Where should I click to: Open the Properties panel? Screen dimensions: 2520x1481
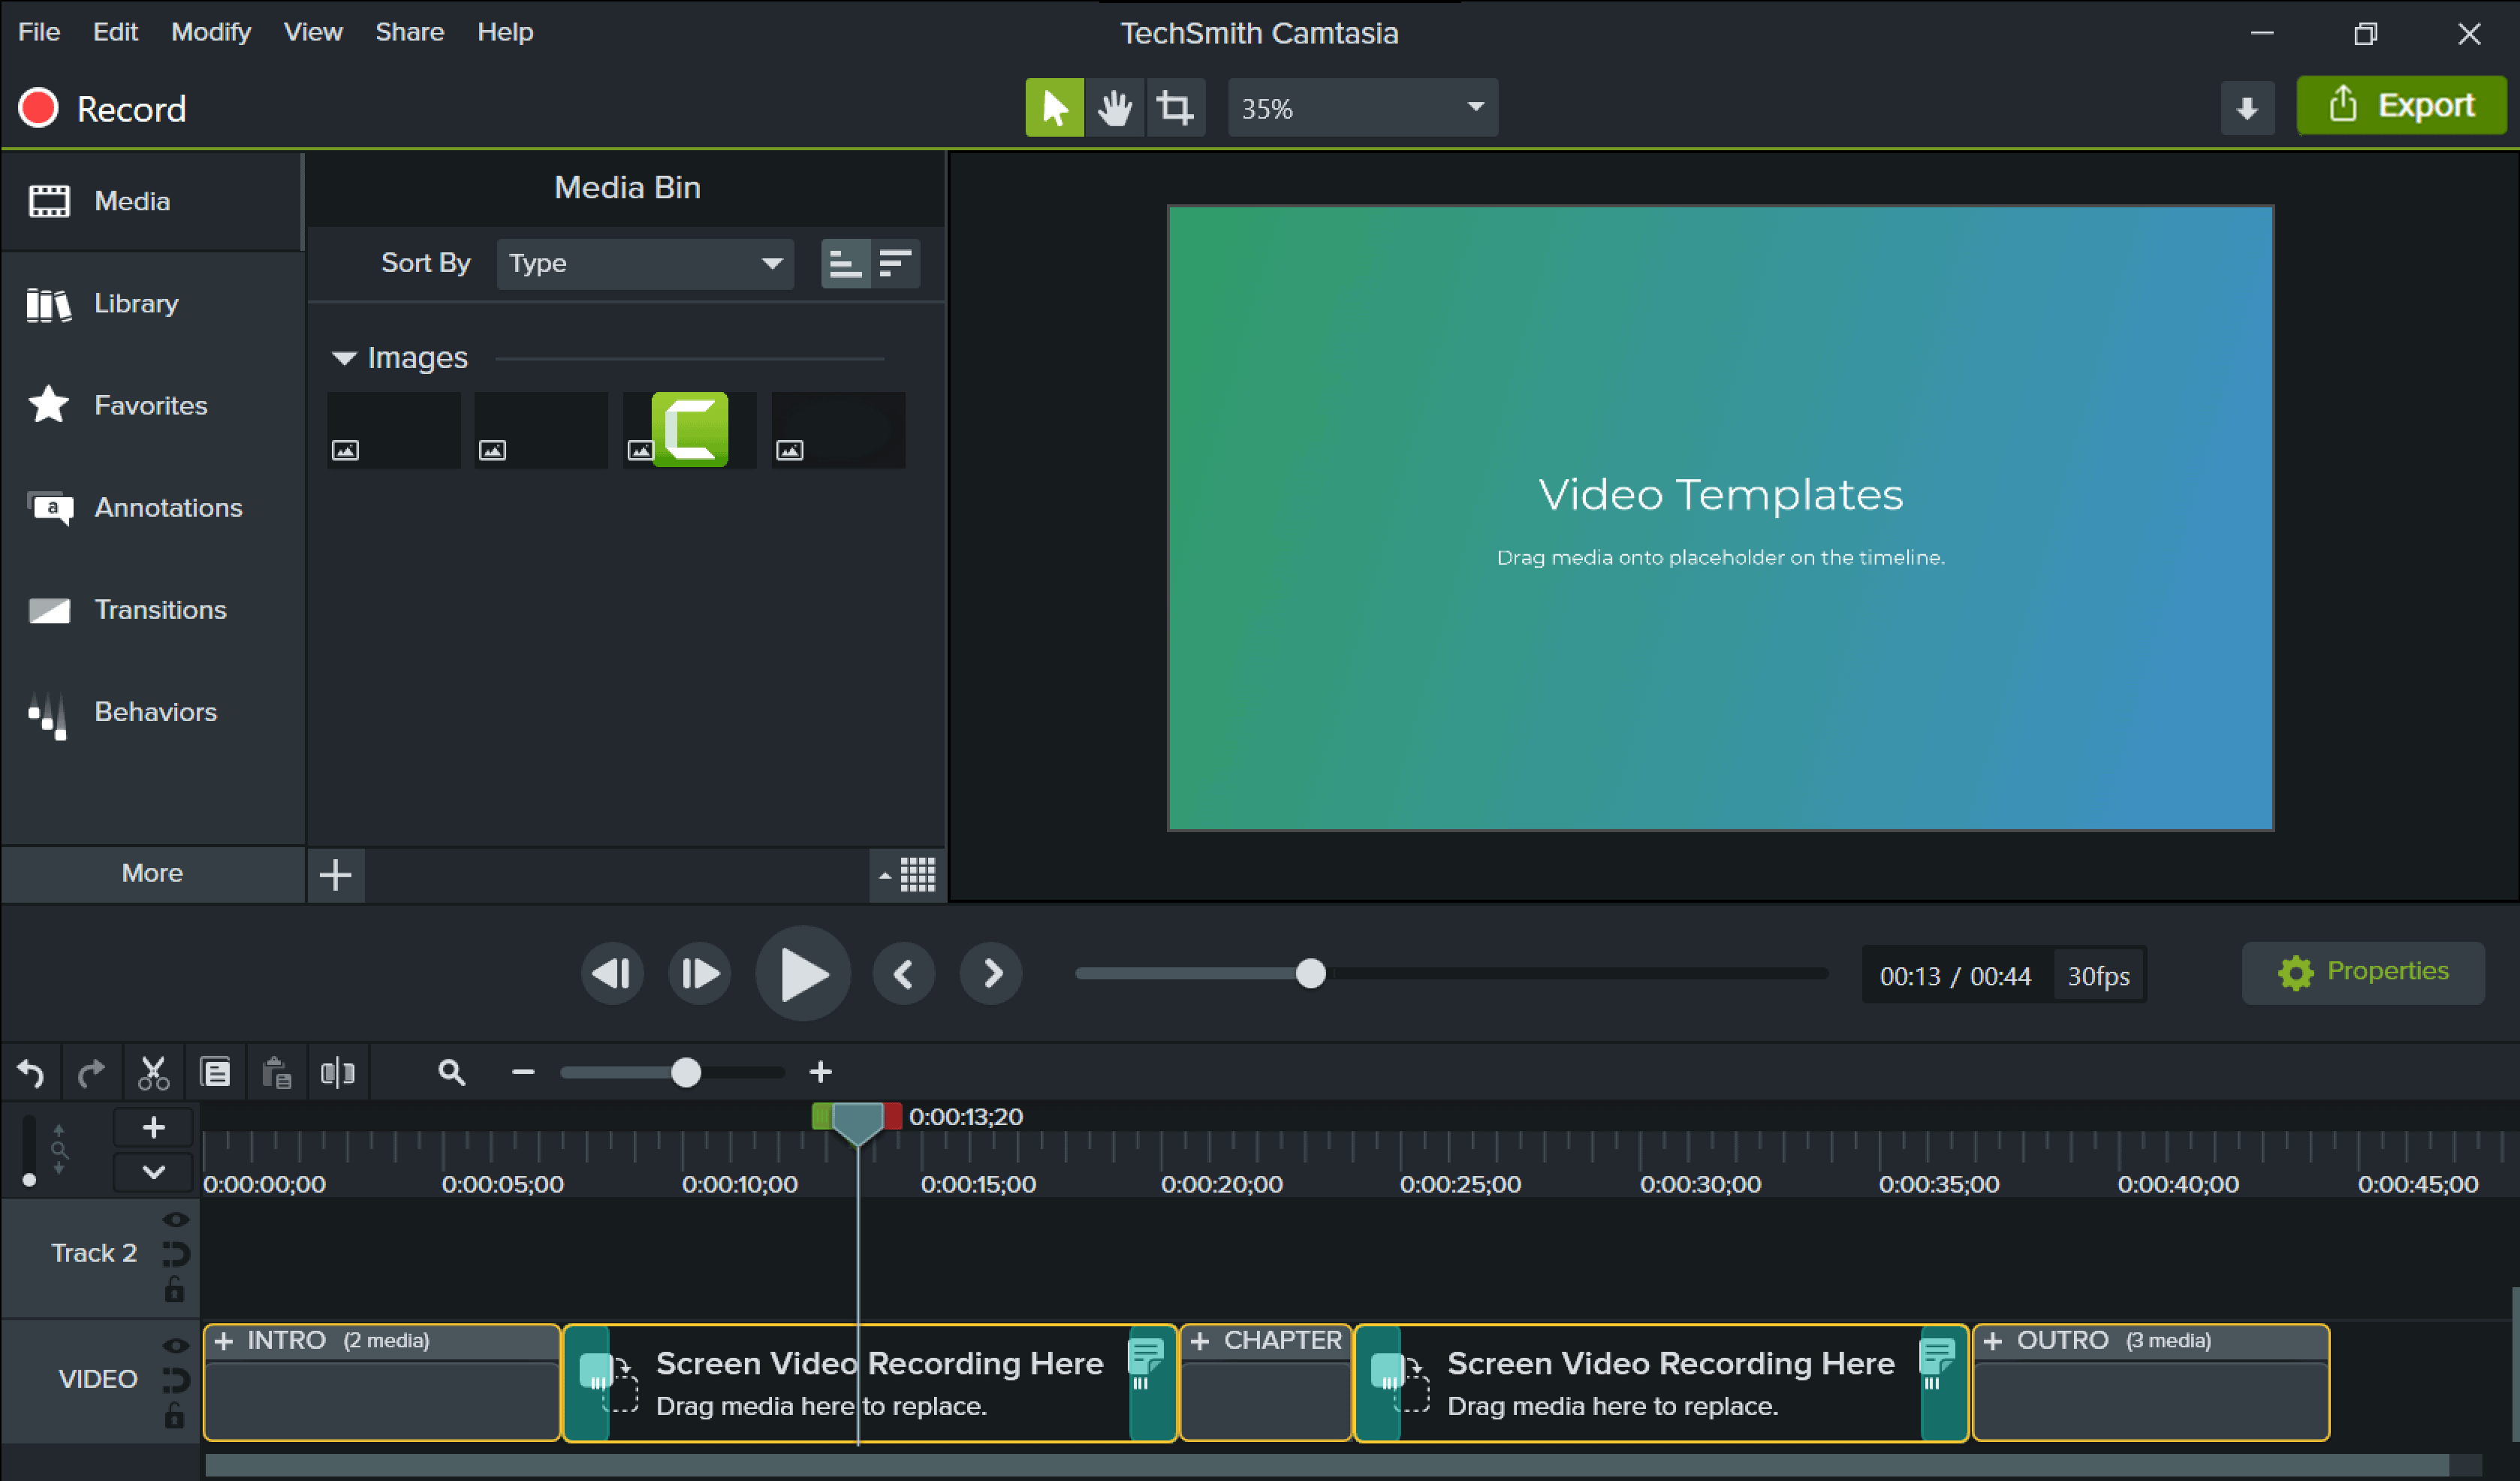(x=2363, y=972)
